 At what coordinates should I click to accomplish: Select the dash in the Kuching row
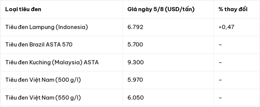[220, 62]
